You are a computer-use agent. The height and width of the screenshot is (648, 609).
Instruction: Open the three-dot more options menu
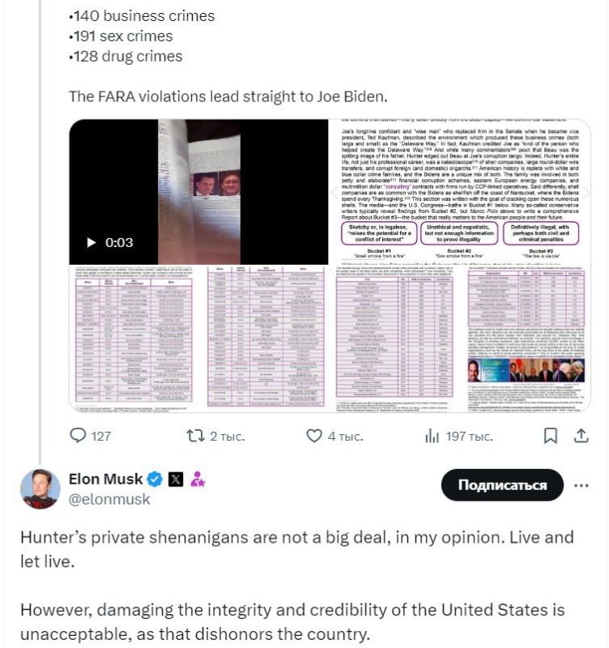click(581, 485)
